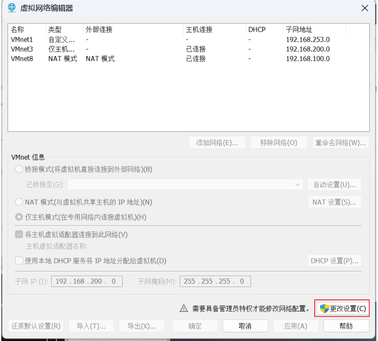Select 仅主机模式 radio option
The width and height of the screenshot is (378, 341).
click(x=19, y=217)
